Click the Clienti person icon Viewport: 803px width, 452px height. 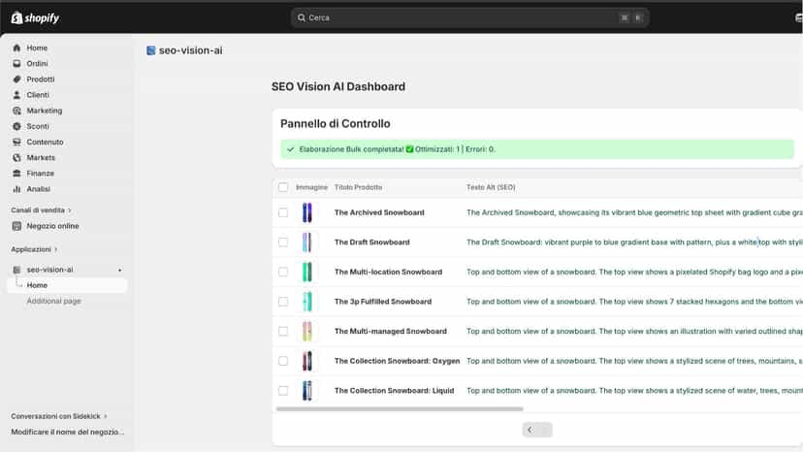pyautogui.click(x=16, y=95)
